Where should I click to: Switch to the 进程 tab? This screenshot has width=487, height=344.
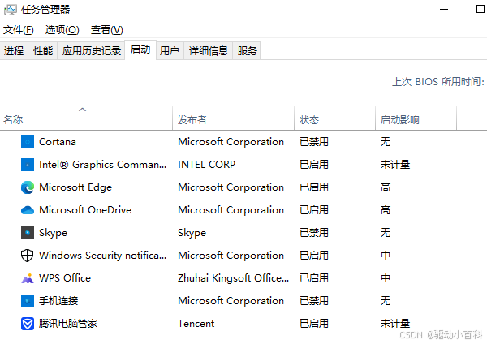pyautogui.click(x=14, y=50)
